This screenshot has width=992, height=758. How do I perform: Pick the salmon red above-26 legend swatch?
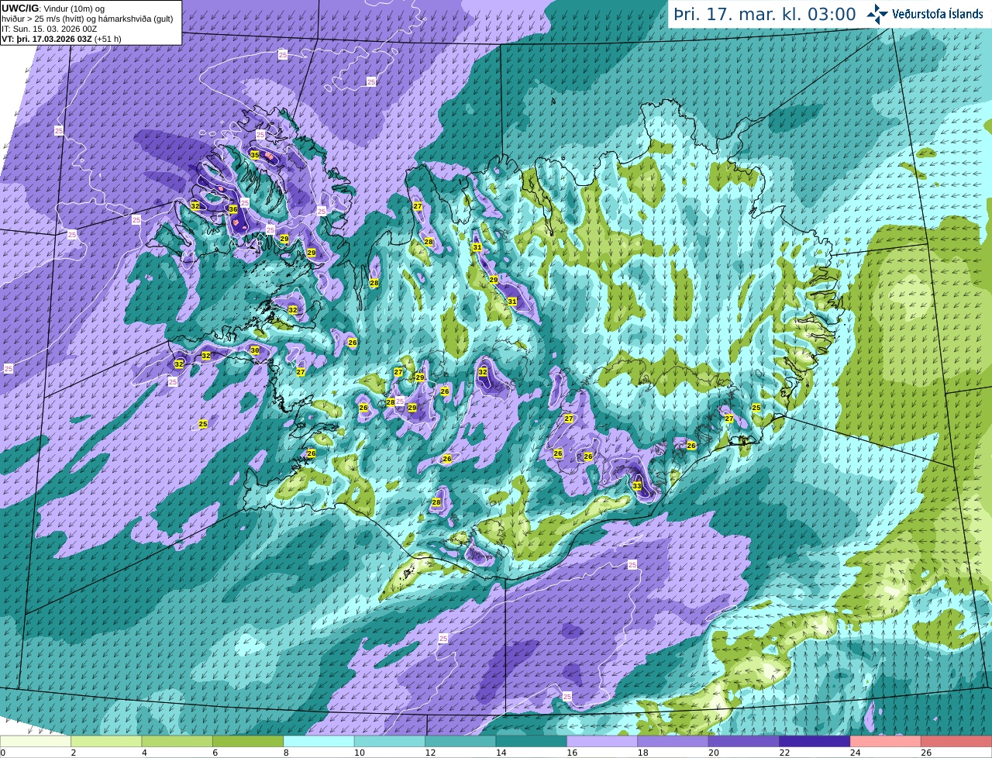pyautogui.click(x=956, y=742)
